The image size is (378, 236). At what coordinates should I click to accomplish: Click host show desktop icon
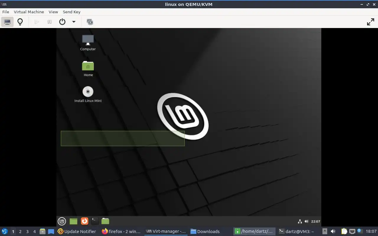tap(51, 231)
